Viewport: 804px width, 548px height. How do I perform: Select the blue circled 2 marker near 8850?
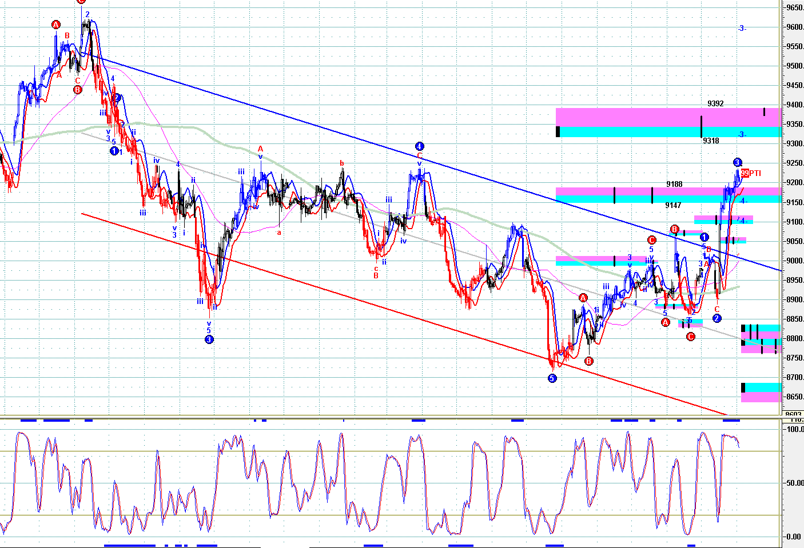[717, 318]
